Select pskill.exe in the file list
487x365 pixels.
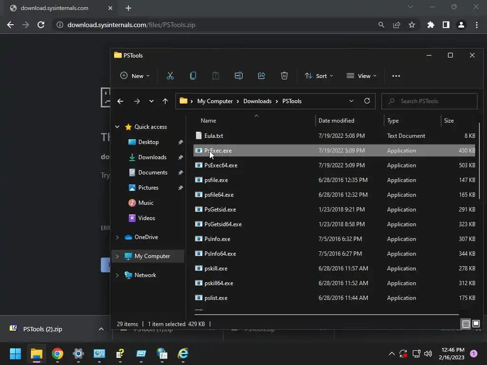[334, 269]
